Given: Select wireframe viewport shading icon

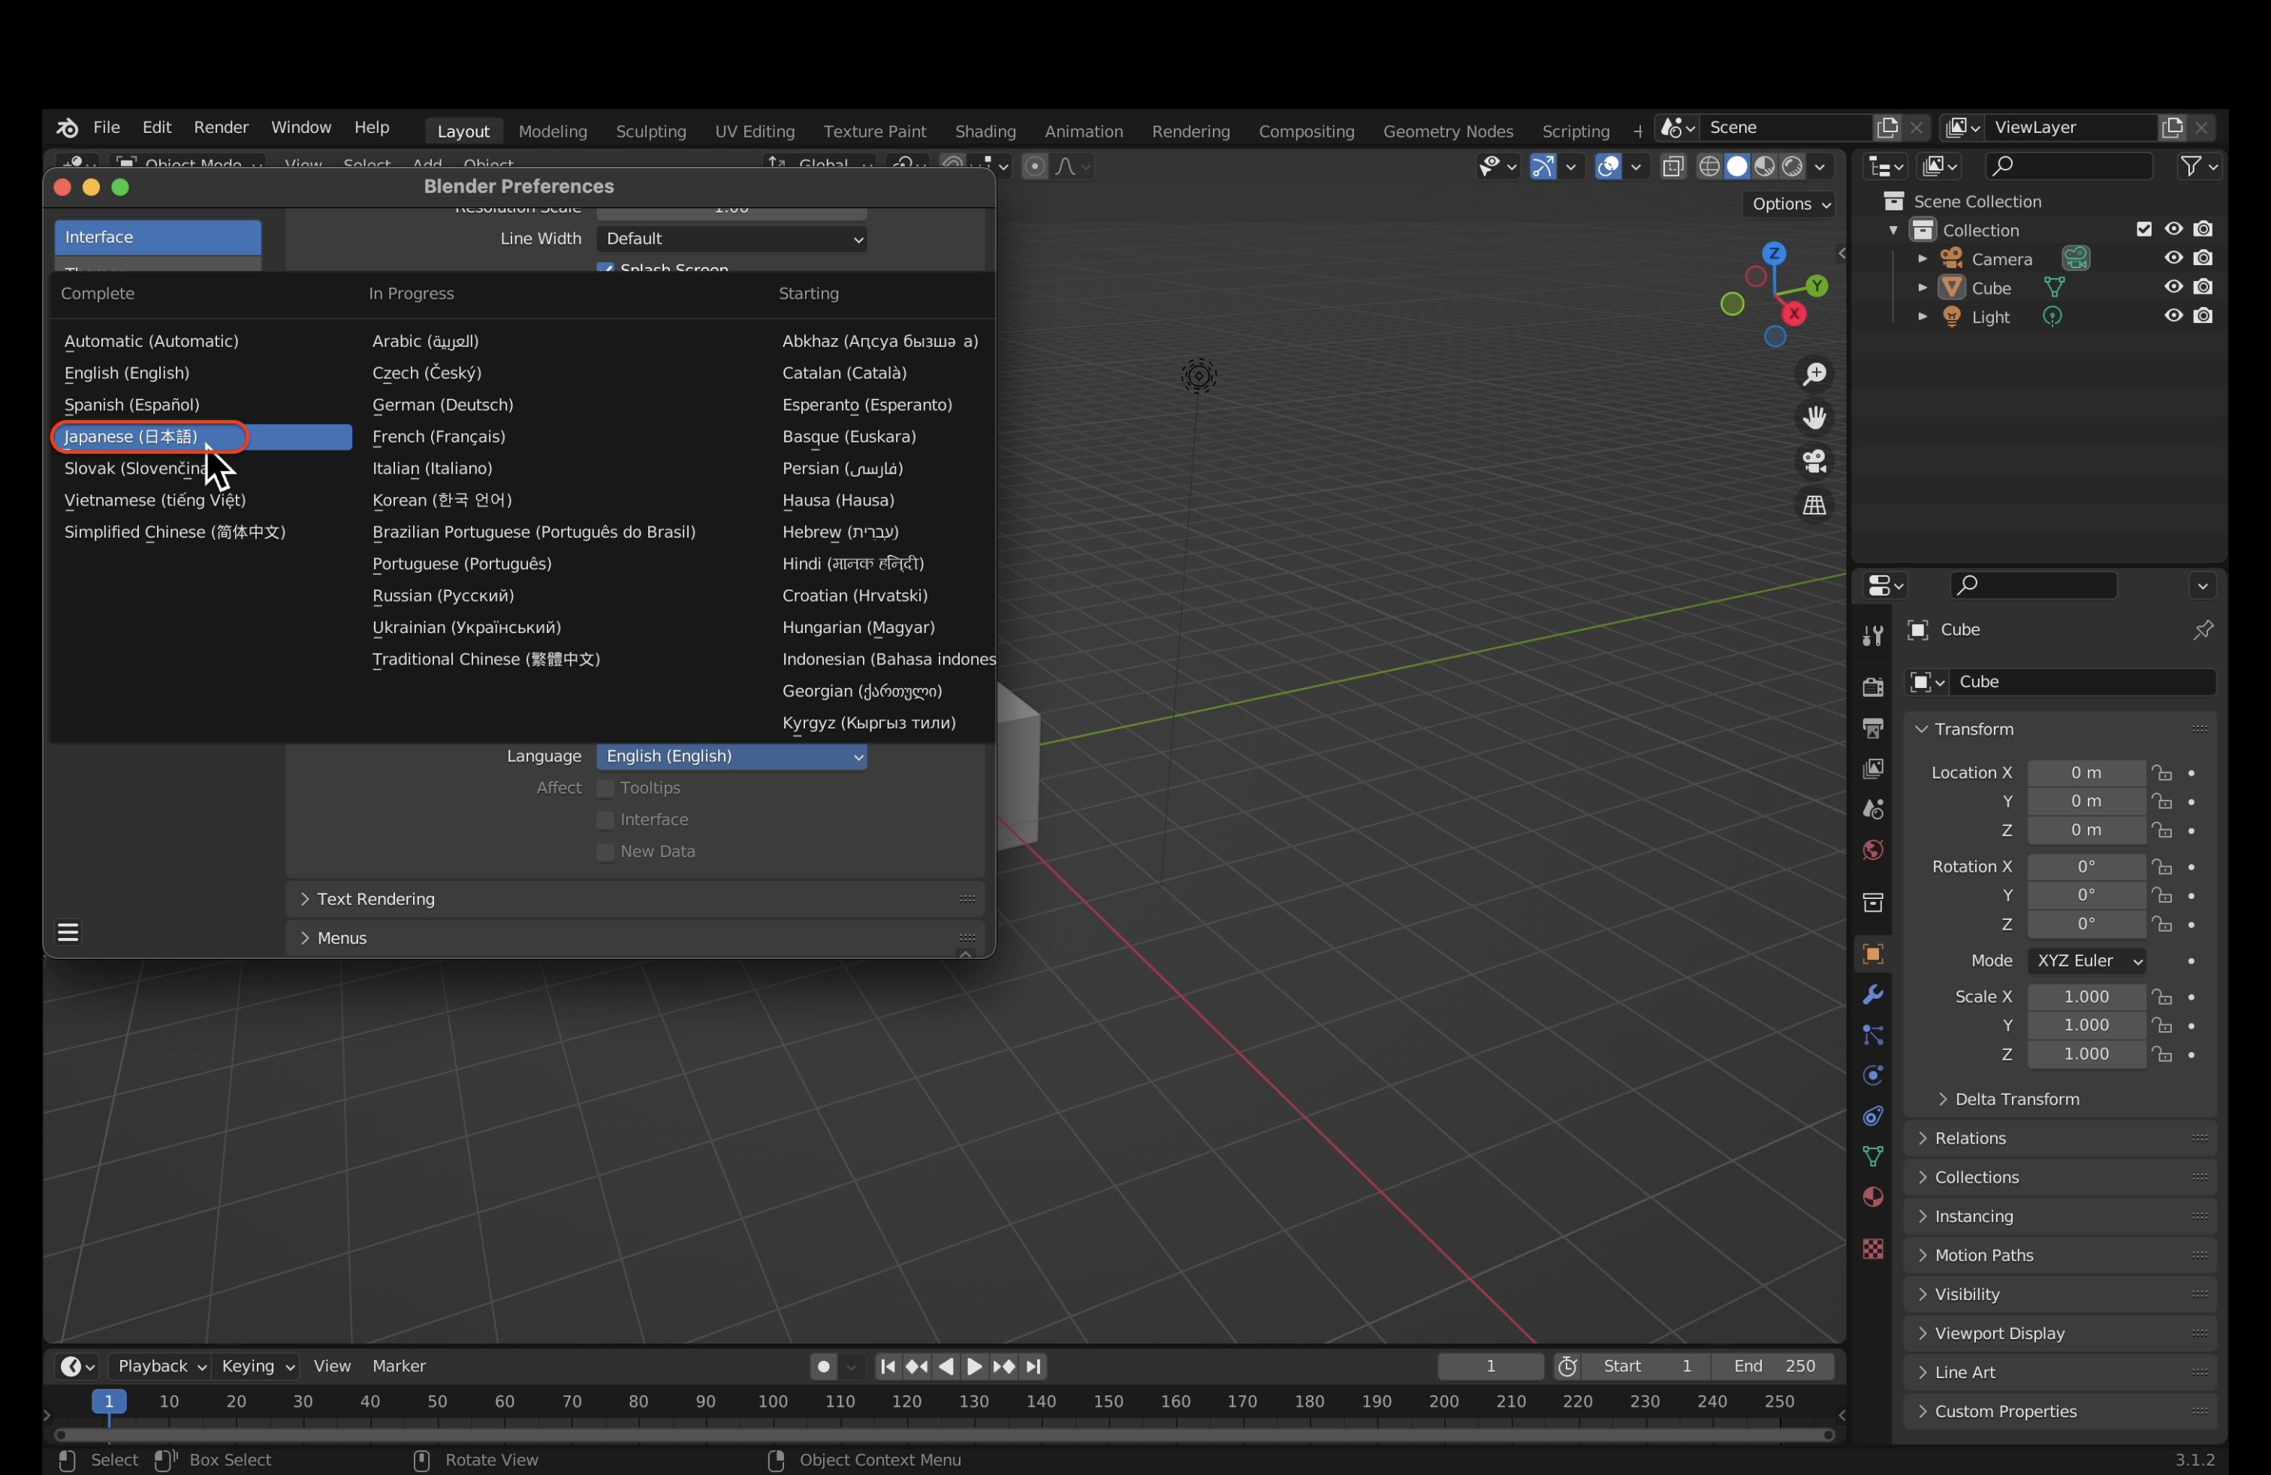Looking at the screenshot, I should (x=1709, y=166).
